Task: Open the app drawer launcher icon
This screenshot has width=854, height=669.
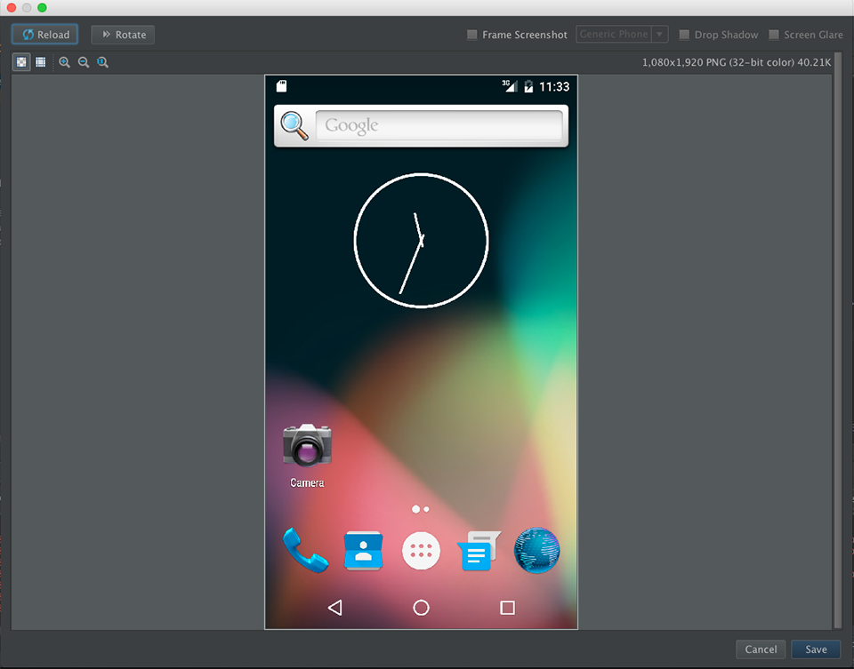Action: point(421,551)
